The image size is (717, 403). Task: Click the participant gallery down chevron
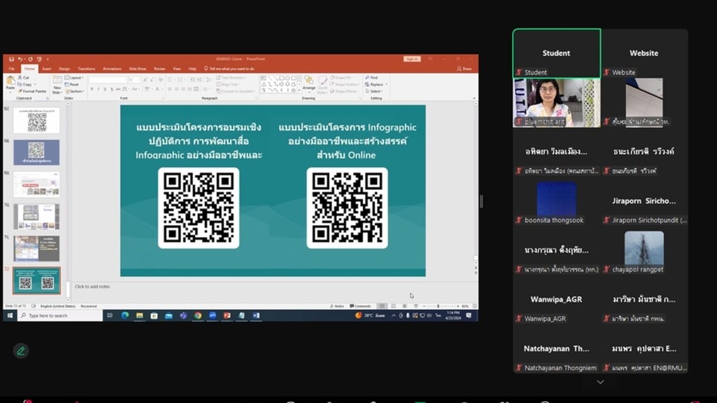[x=600, y=382]
